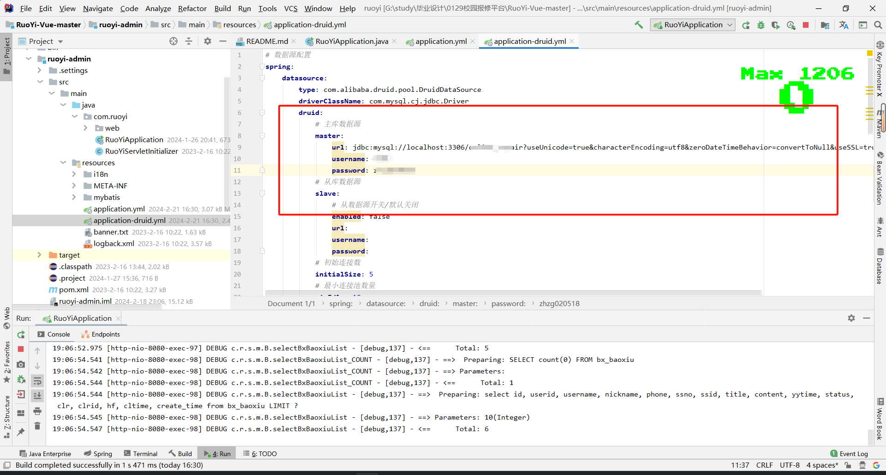Open Project Structure icon in top toolbar
The height and width of the screenshot is (475, 886).
[x=825, y=25]
